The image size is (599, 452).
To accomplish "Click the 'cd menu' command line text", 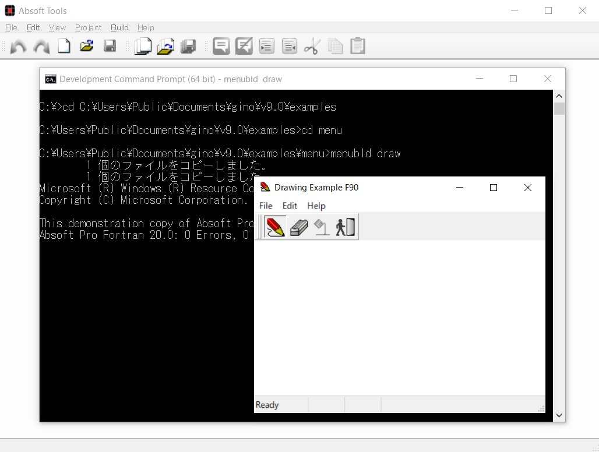I will (322, 130).
